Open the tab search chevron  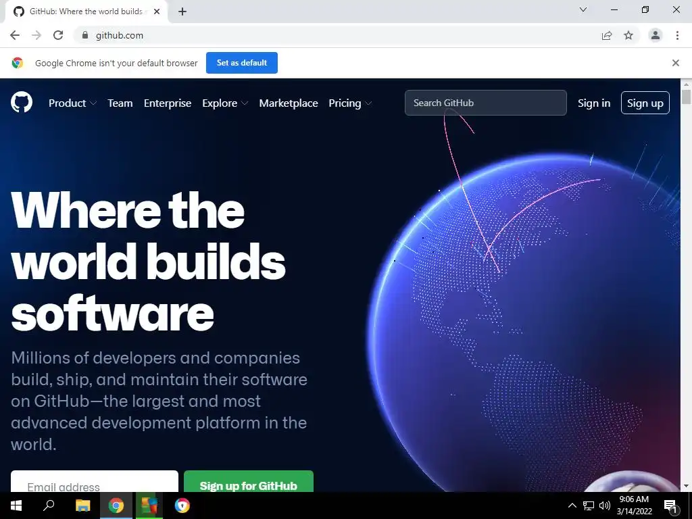583,9
